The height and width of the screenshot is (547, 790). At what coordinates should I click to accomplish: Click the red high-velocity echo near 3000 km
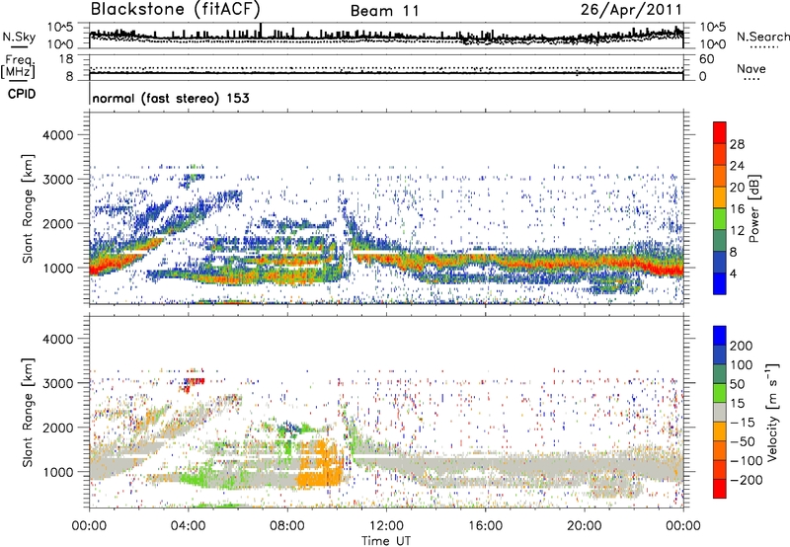coord(195,381)
